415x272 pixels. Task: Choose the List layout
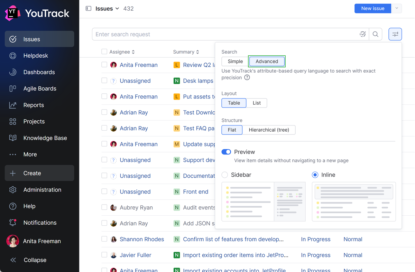point(257,103)
